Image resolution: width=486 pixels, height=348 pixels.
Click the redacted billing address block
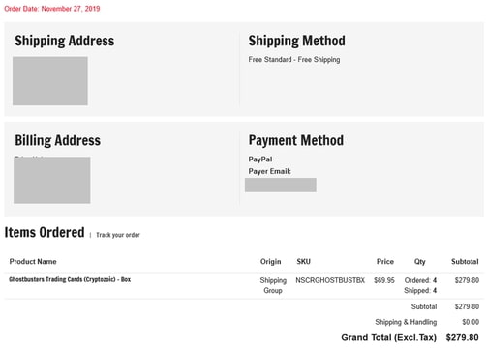coord(52,180)
